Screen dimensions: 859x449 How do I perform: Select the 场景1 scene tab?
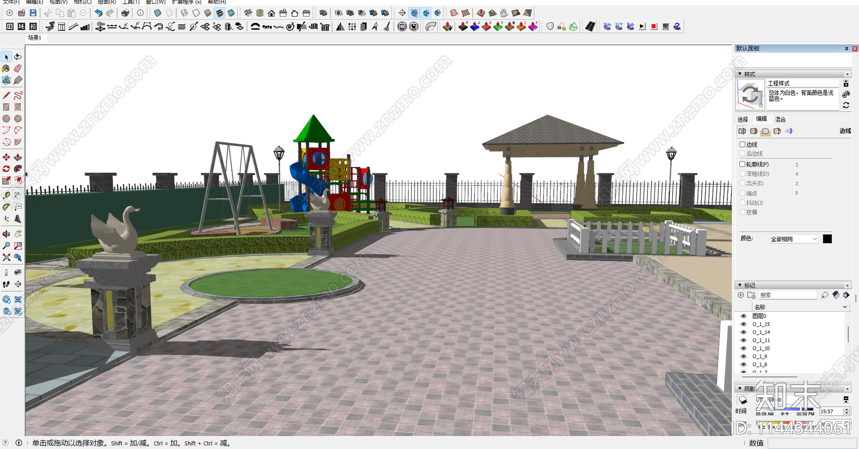pos(35,38)
